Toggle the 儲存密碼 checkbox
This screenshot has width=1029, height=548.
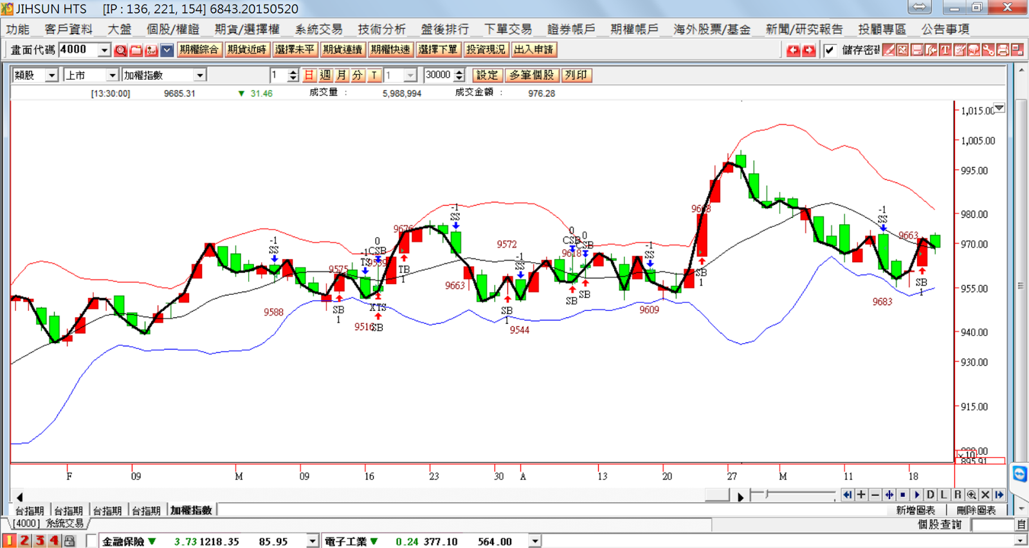click(x=830, y=50)
